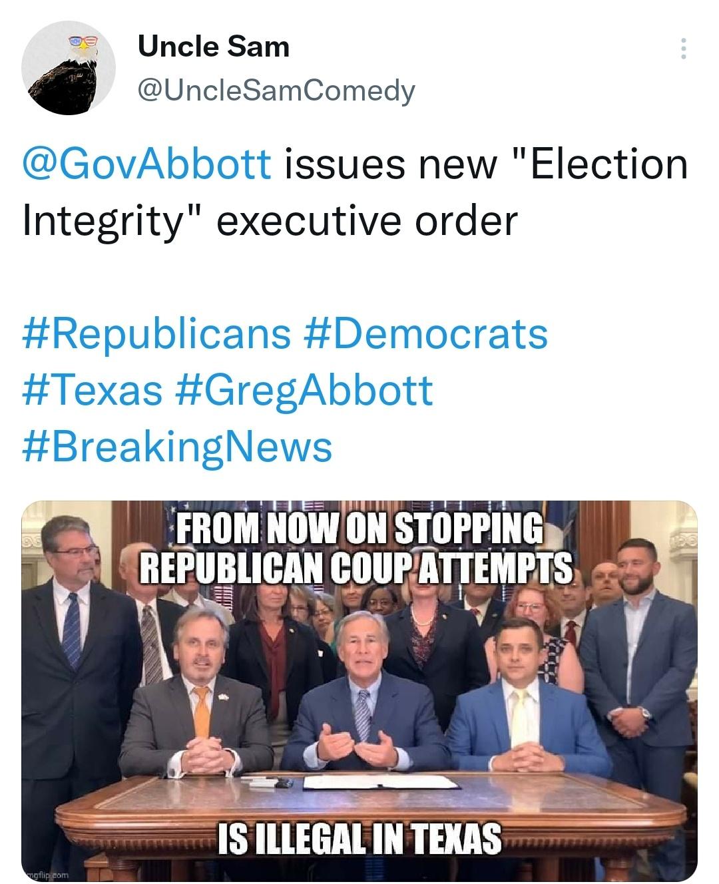Viewport: 719px width, 884px height.
Task: Click the meme caption "IS ILLEGAL IN TEXAS"
Action: click(x=359, y=838)
